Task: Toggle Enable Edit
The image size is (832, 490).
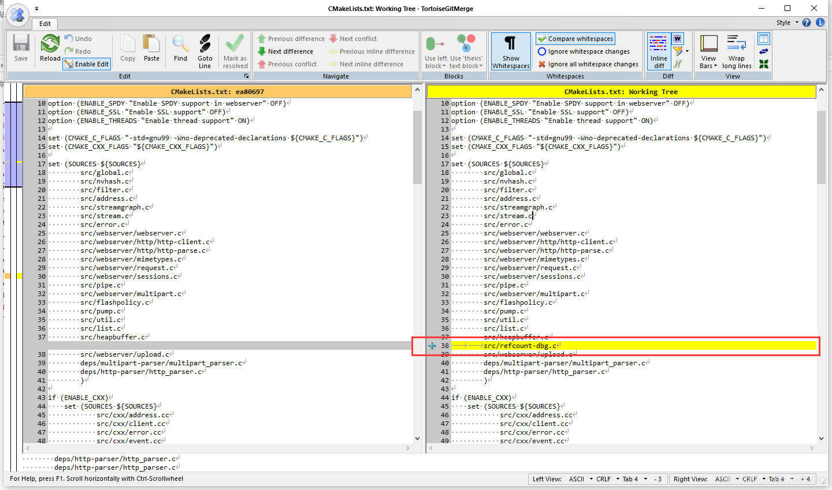Action: click(87, 64)
